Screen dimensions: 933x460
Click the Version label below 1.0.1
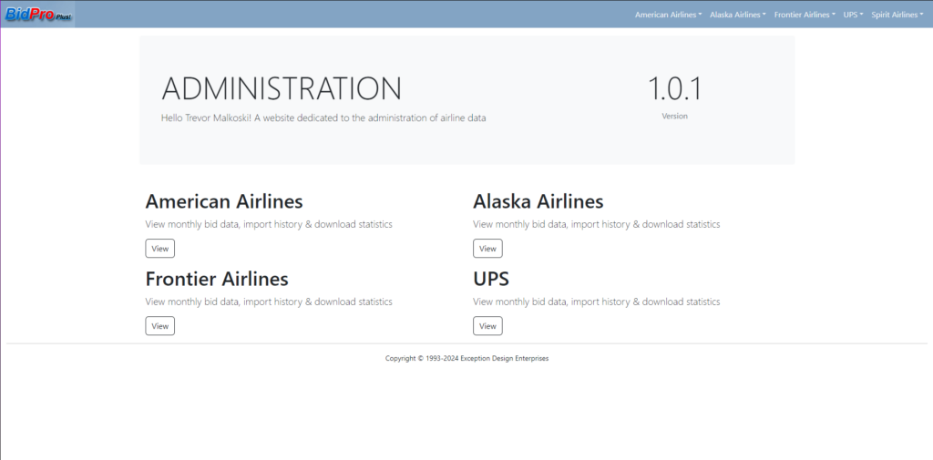click(x=674, y=117)
